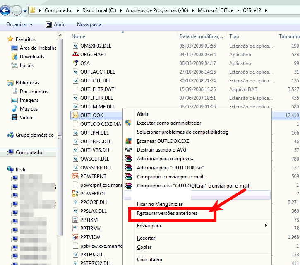
Task: Expand the arrow after Office12 breadcrumb
Action: click(x=266, y=10)
